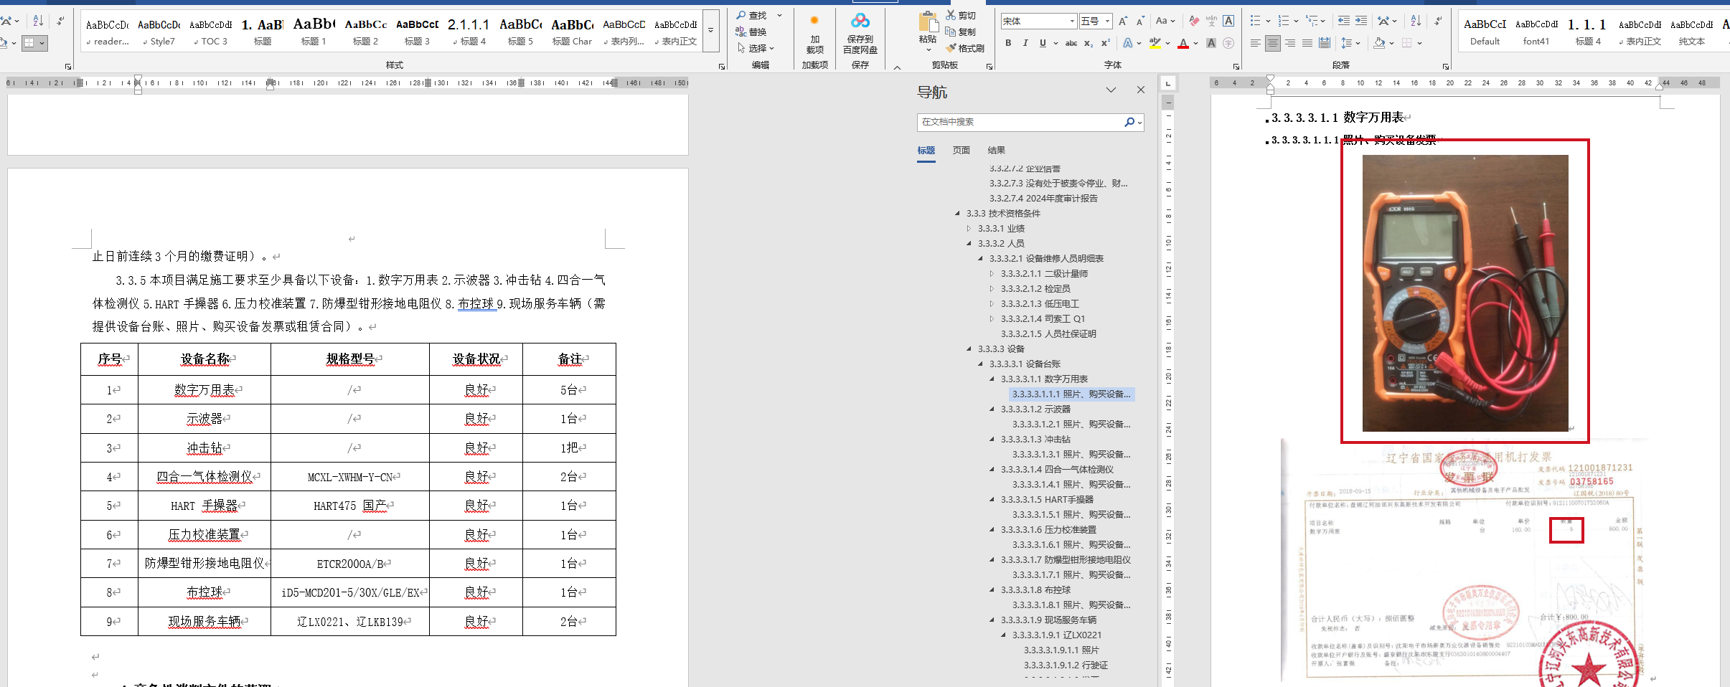
Task: Click the clear formatting eraser icon
Action: [x=1194, y=22]
